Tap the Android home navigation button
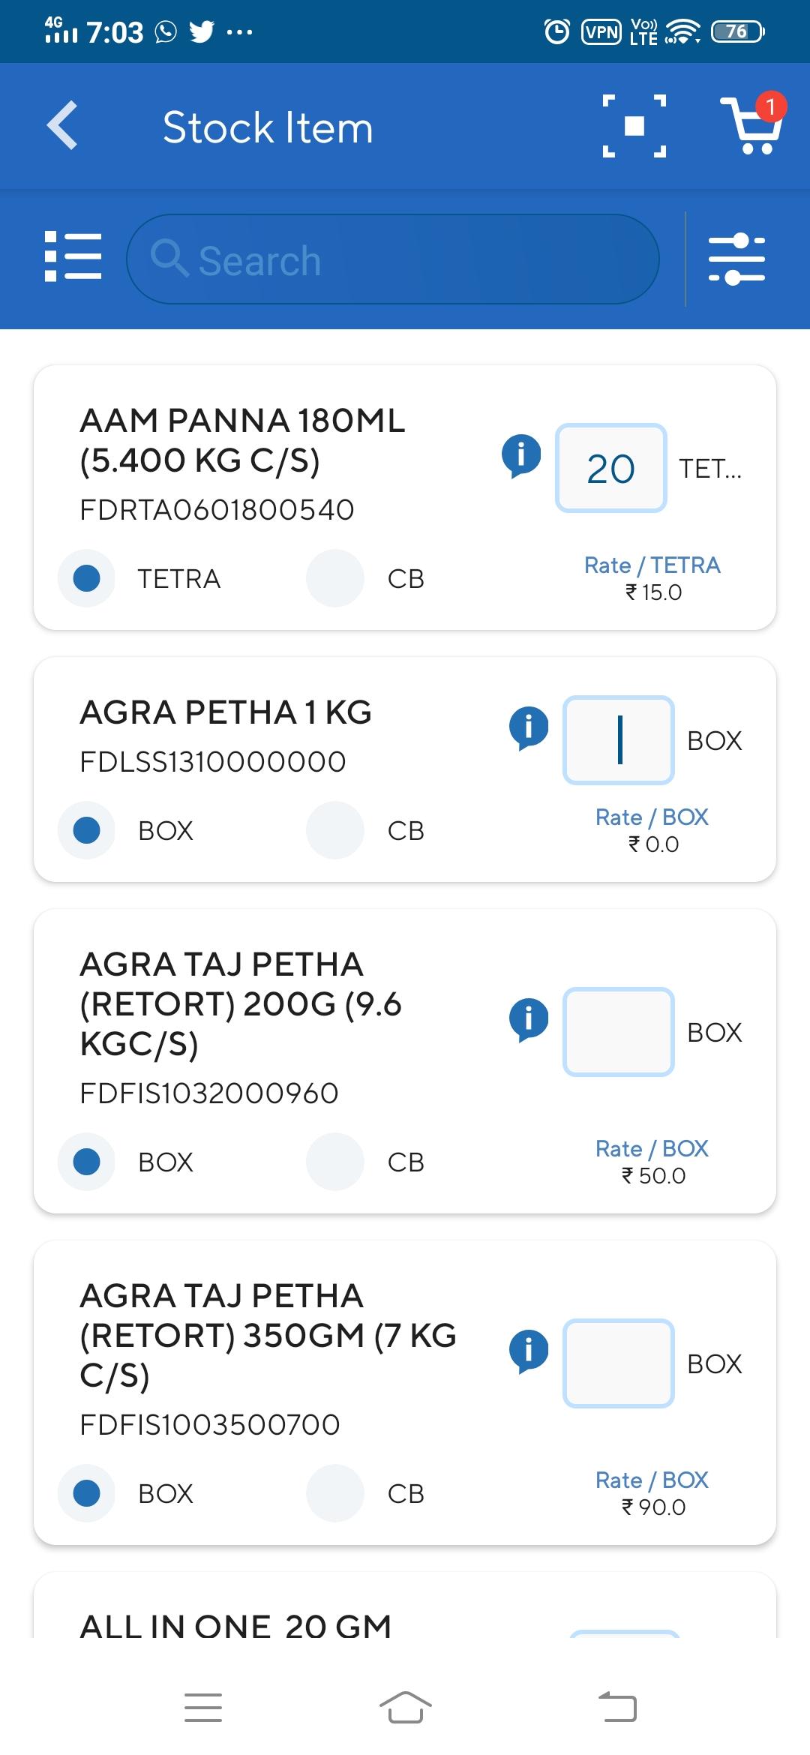The width and height of the screenshot is (810, 1755). (x=405, y=1708)
